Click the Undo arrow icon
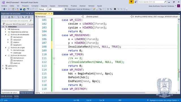The width and height of the screenshot is (181, 102). 28,9
